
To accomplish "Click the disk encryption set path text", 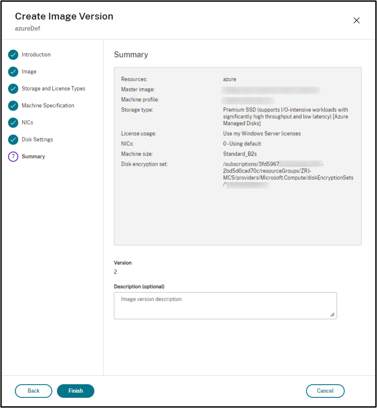I will click(x=288, y=174).
